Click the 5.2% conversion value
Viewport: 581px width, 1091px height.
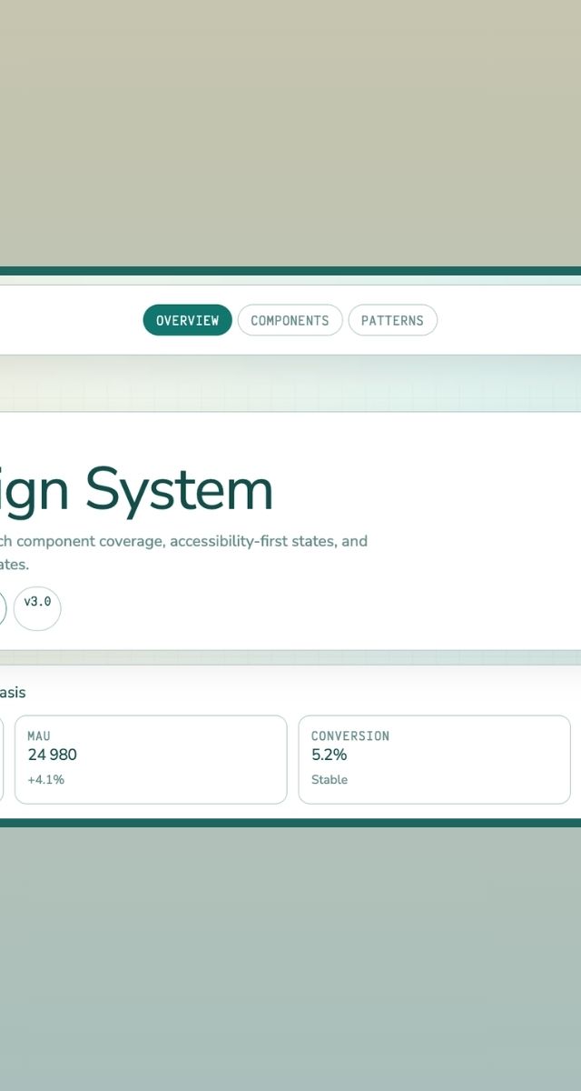coord(329,755)
